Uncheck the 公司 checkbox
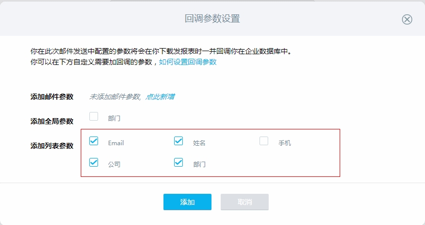Viewport: 425px width, 225px height. [94, 162]
